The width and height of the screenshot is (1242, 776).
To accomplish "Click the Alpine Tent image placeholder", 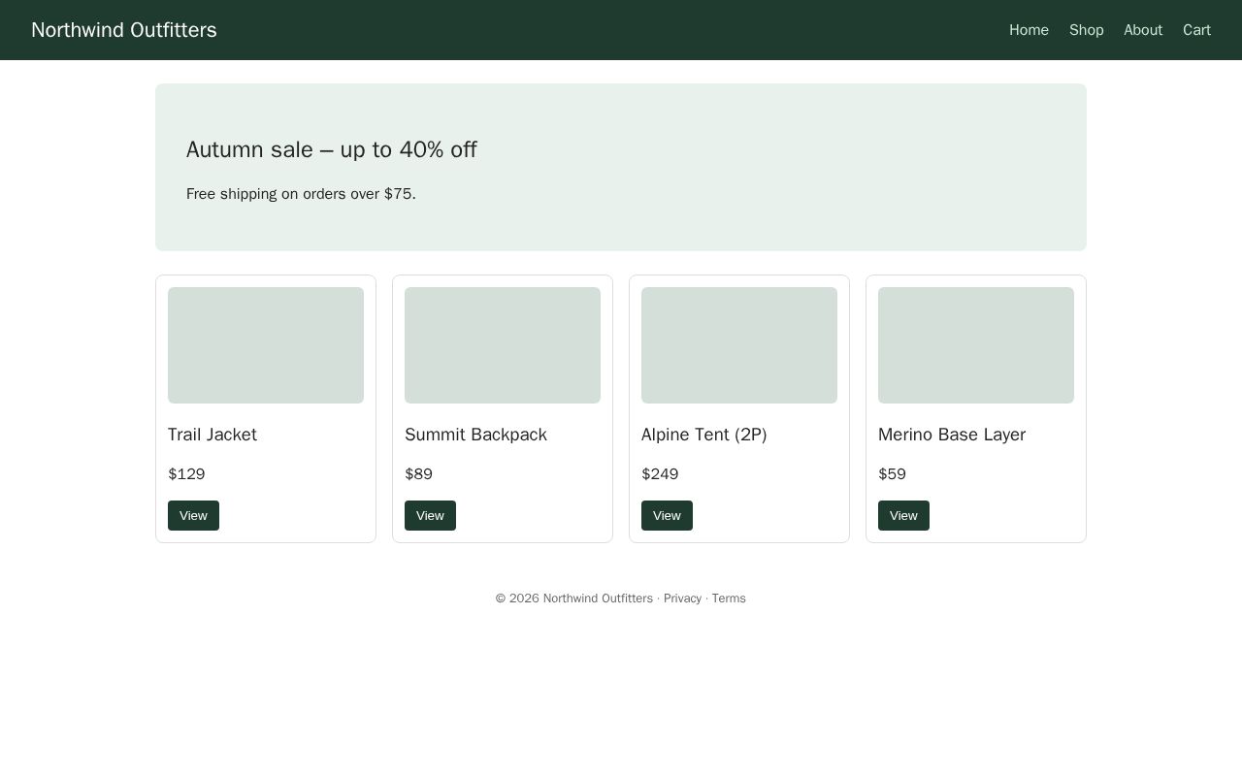I will [x=739, y=345].
